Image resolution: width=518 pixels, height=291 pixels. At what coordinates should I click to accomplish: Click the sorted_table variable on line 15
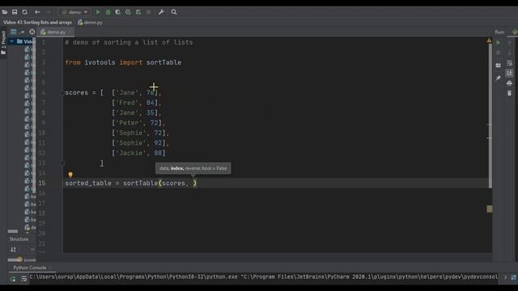click(88, 183)
